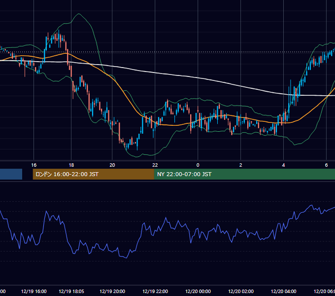
Task: Click the 12/19 22:00 date label
Action: point(155,291)
